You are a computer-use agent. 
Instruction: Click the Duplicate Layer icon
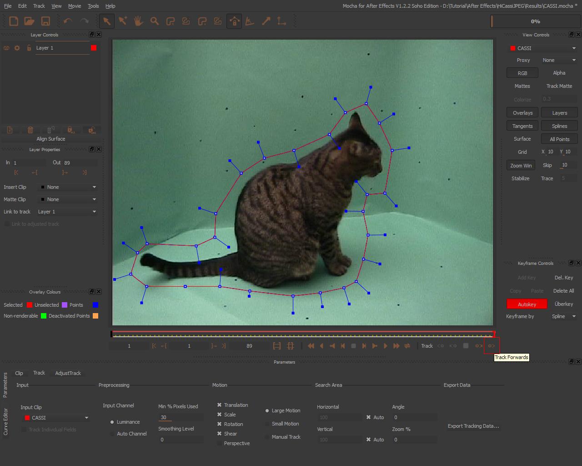tap(10, 130)
